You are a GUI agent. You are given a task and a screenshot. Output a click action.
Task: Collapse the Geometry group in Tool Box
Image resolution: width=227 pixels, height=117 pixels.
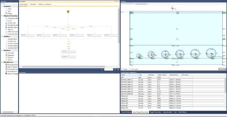click(2, 6)
